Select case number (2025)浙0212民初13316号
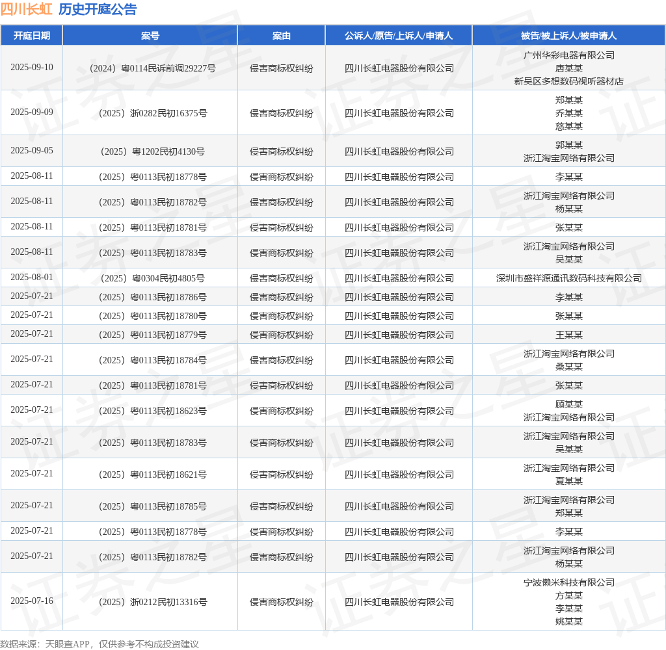666x650 pixels. [x=152, y=602]
